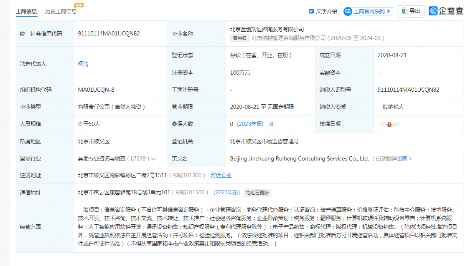Open the 附近企业 link

click(x=221, y=176)
